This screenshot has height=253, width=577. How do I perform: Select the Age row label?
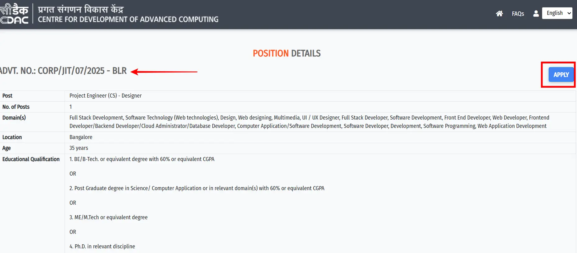tap(7, 148)
